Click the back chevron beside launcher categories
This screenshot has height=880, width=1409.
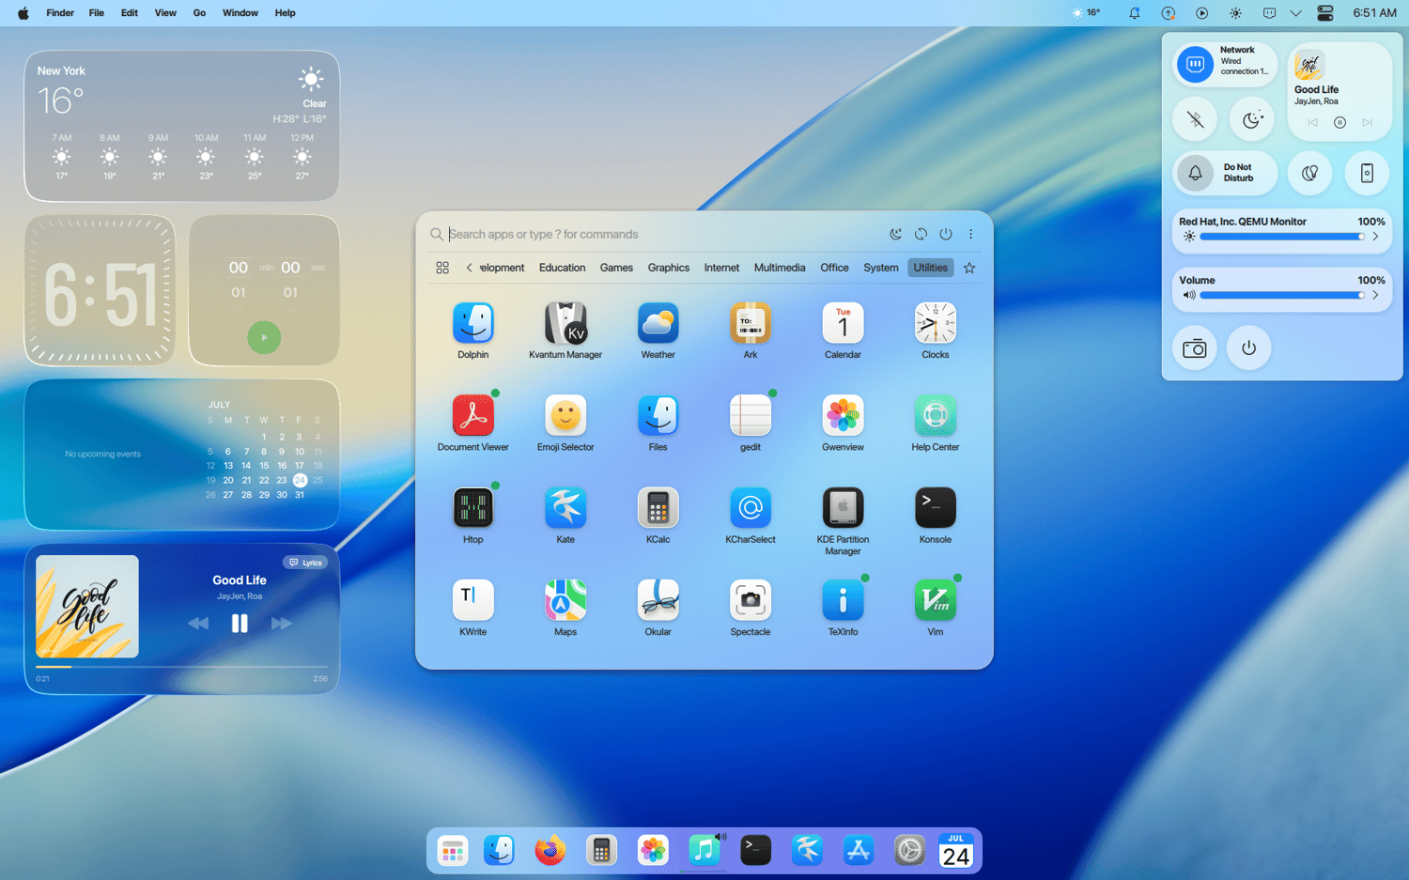click(x=469, y=268)
